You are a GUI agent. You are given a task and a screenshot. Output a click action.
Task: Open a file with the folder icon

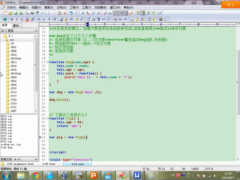10,13
